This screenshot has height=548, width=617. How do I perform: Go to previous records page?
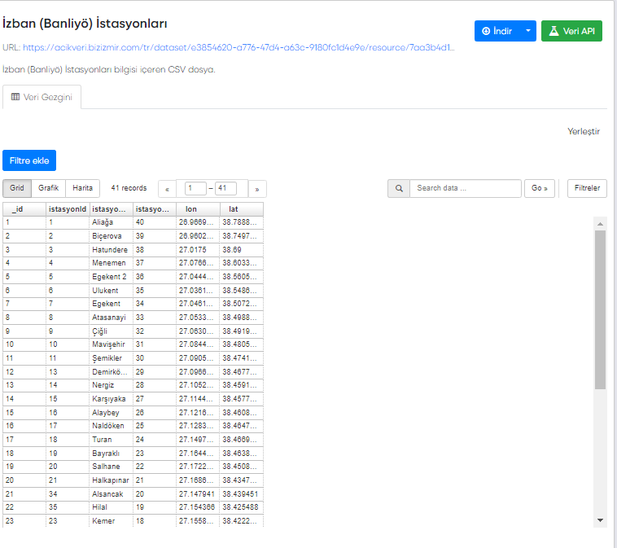[x=167, y=189]
